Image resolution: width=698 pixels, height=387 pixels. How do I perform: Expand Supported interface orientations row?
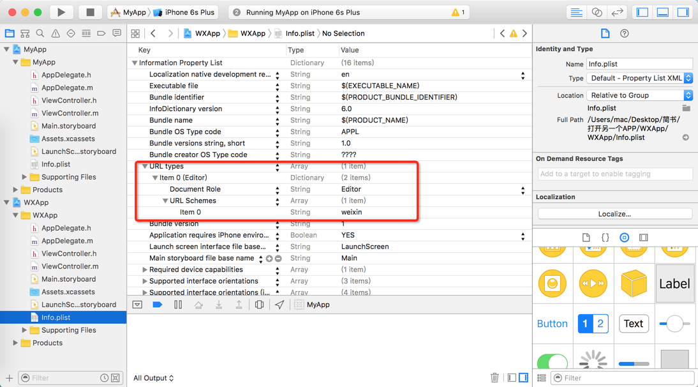click(x=145, y=281)
